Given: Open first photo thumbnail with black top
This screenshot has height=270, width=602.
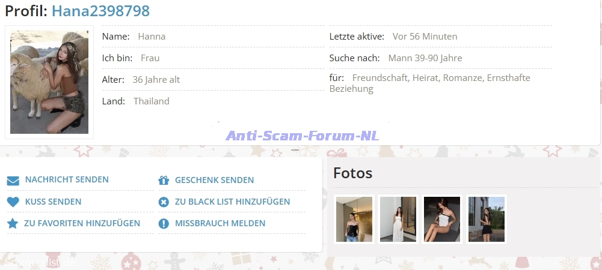Looking at the screenshot, I should coord(354,219).
